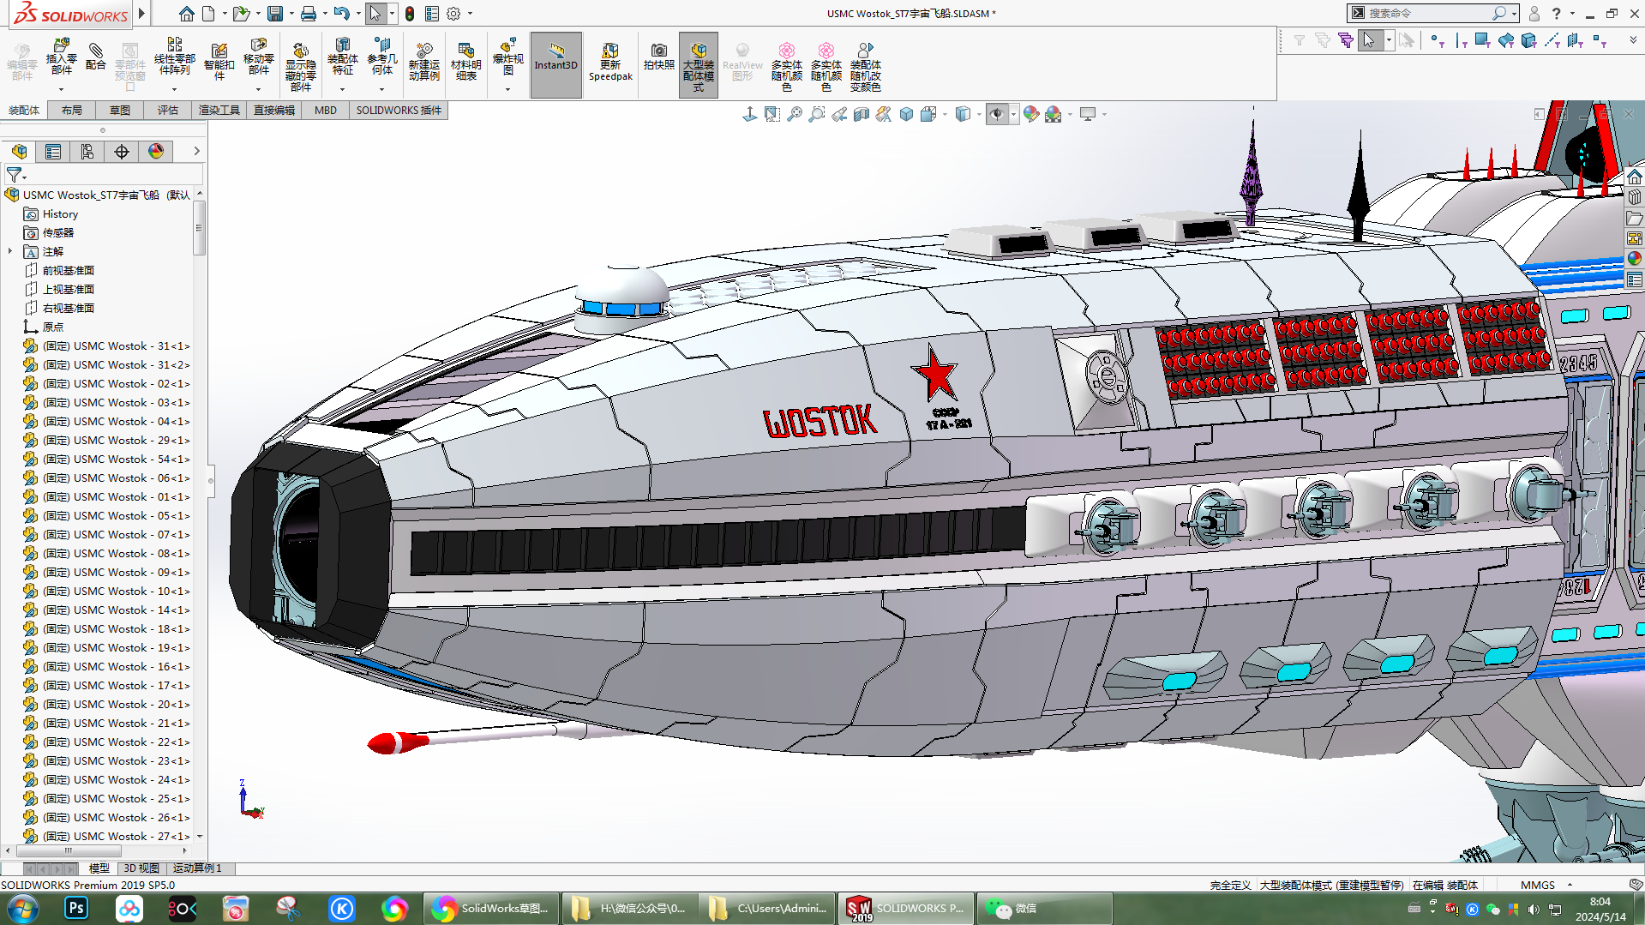Expand the 注解 annotations folder
Image resolution: width=1645 pixels, height=925 pixels.
[9, 251]
